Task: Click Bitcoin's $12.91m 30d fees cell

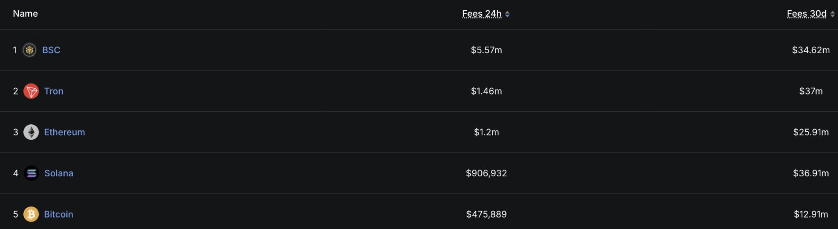Action: coord(811,214)
